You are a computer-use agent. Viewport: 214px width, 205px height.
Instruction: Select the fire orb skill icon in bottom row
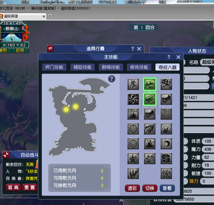click(x=166, y=173)
